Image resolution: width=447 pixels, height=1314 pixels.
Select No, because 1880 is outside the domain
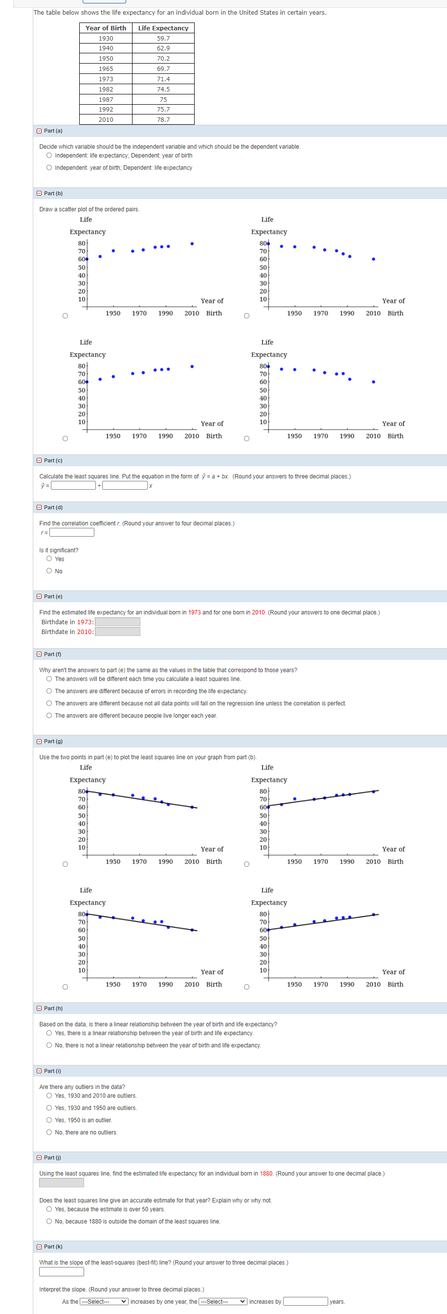[x=49, y=1222]
